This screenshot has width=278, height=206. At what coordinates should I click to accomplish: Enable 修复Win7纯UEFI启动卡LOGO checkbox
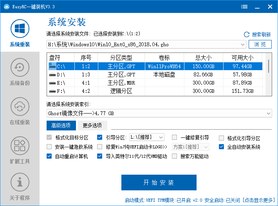point(99,147)
